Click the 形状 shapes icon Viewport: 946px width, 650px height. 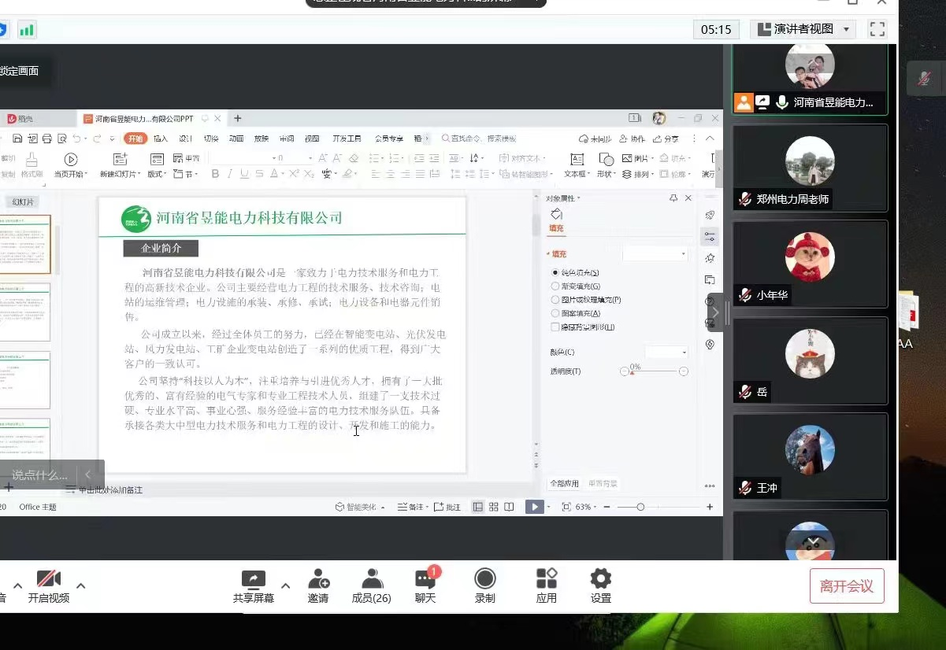click(606, 159)
